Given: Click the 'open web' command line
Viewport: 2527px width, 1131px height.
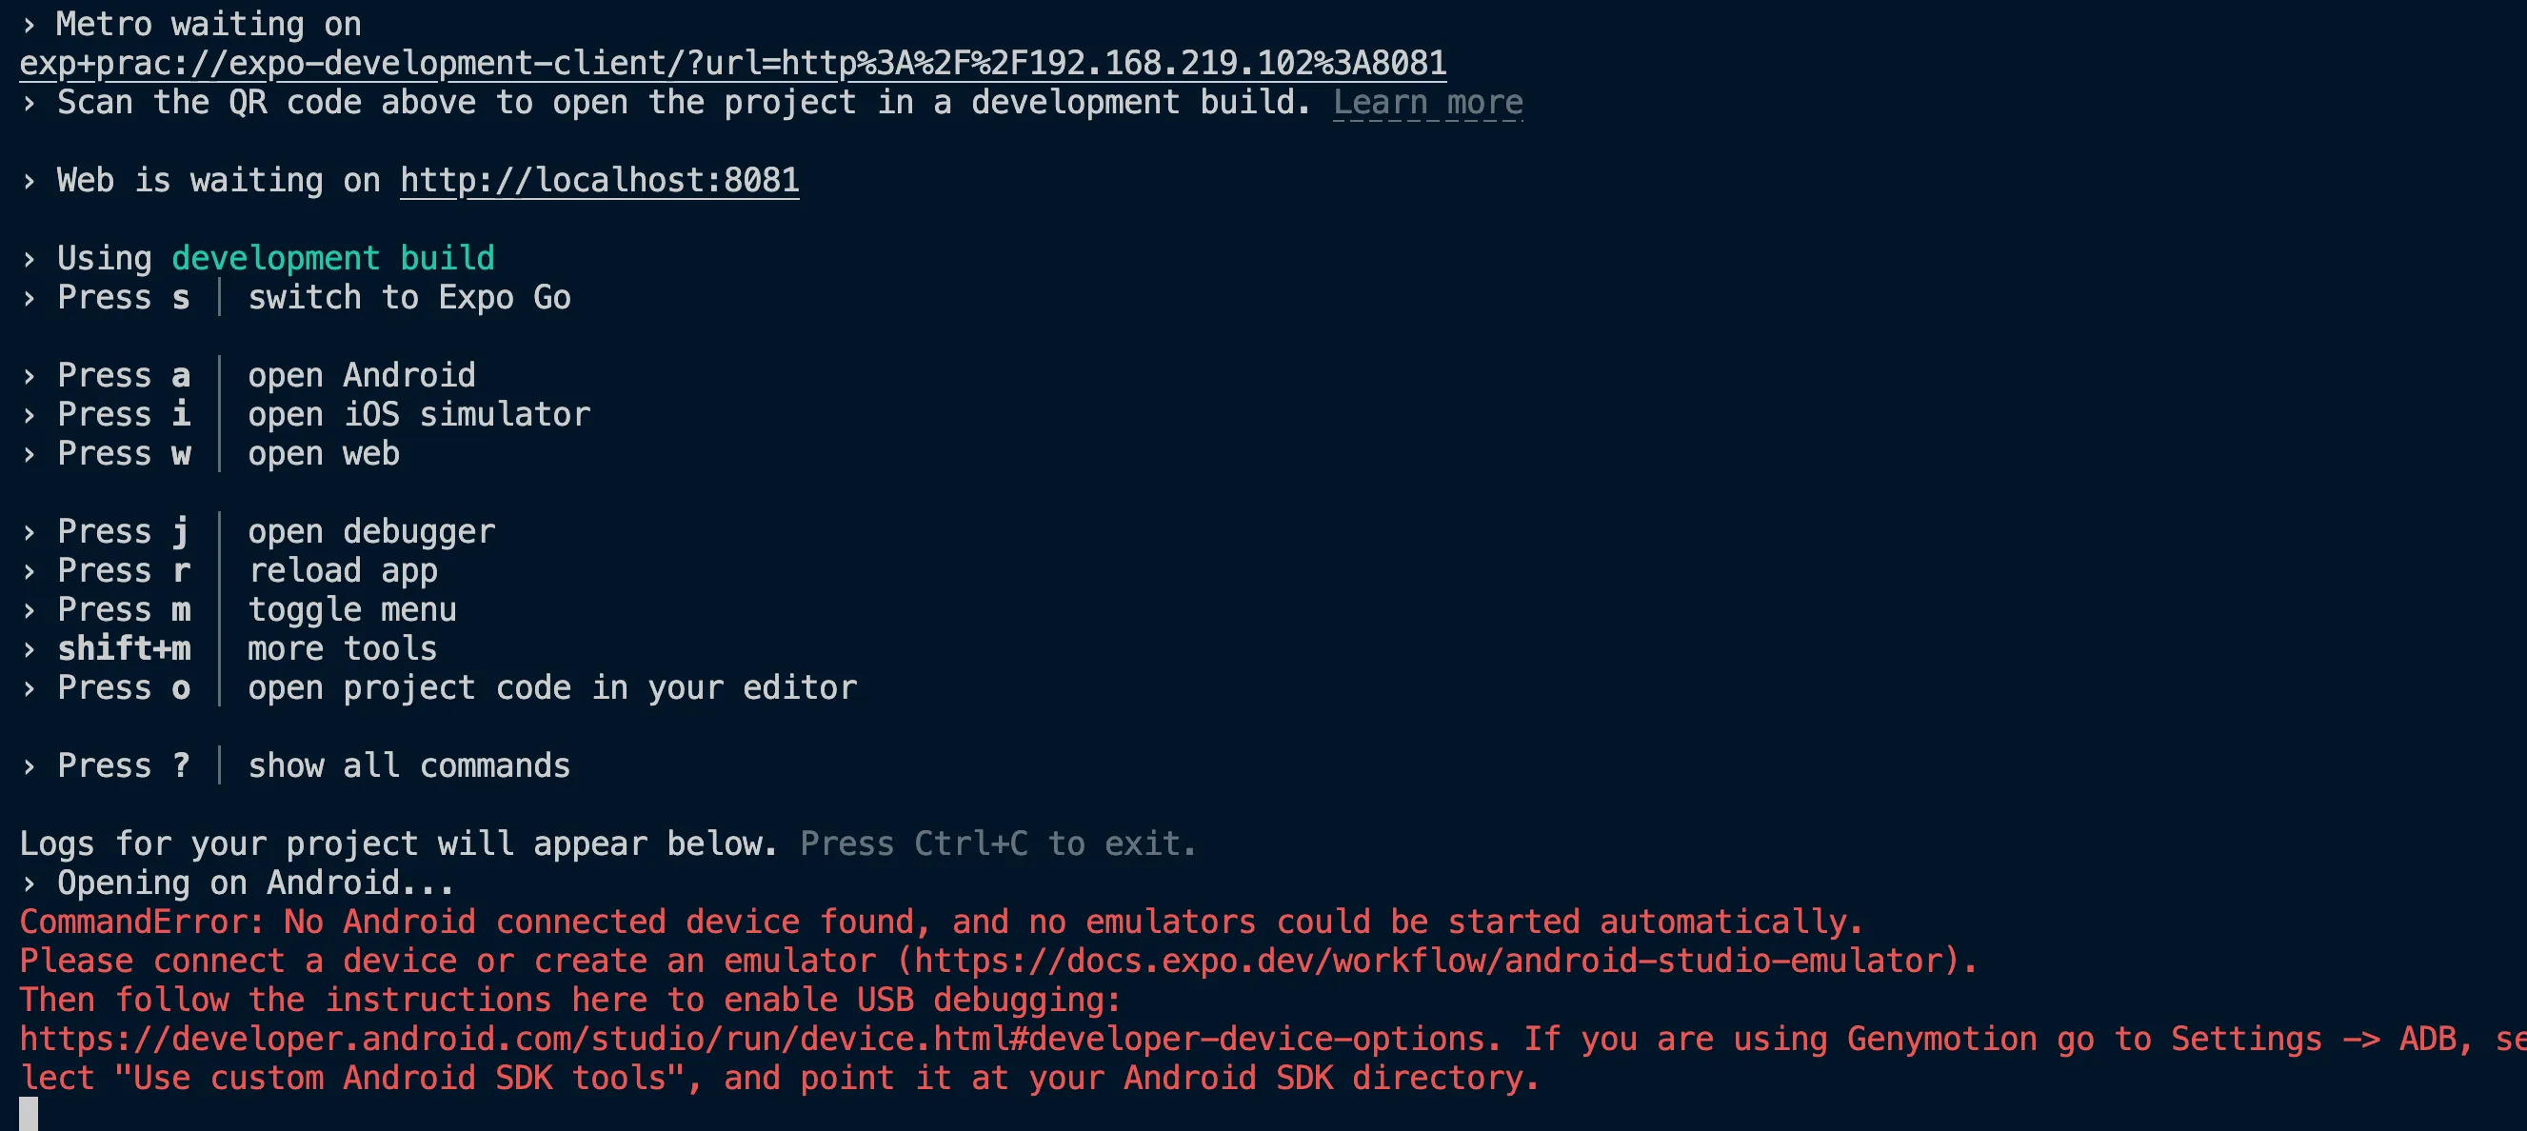Looking at the screenshot, I should pos(209,453).
